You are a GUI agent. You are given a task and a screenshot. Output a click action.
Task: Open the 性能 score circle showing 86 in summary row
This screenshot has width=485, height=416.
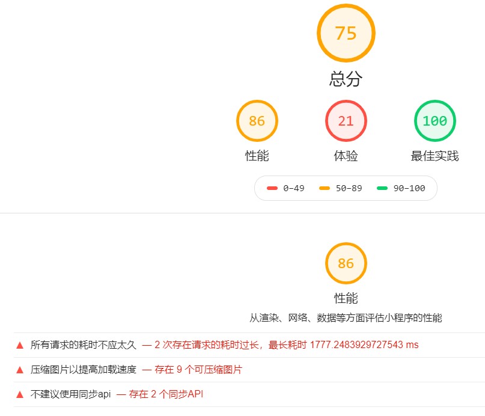pos(257,121)
